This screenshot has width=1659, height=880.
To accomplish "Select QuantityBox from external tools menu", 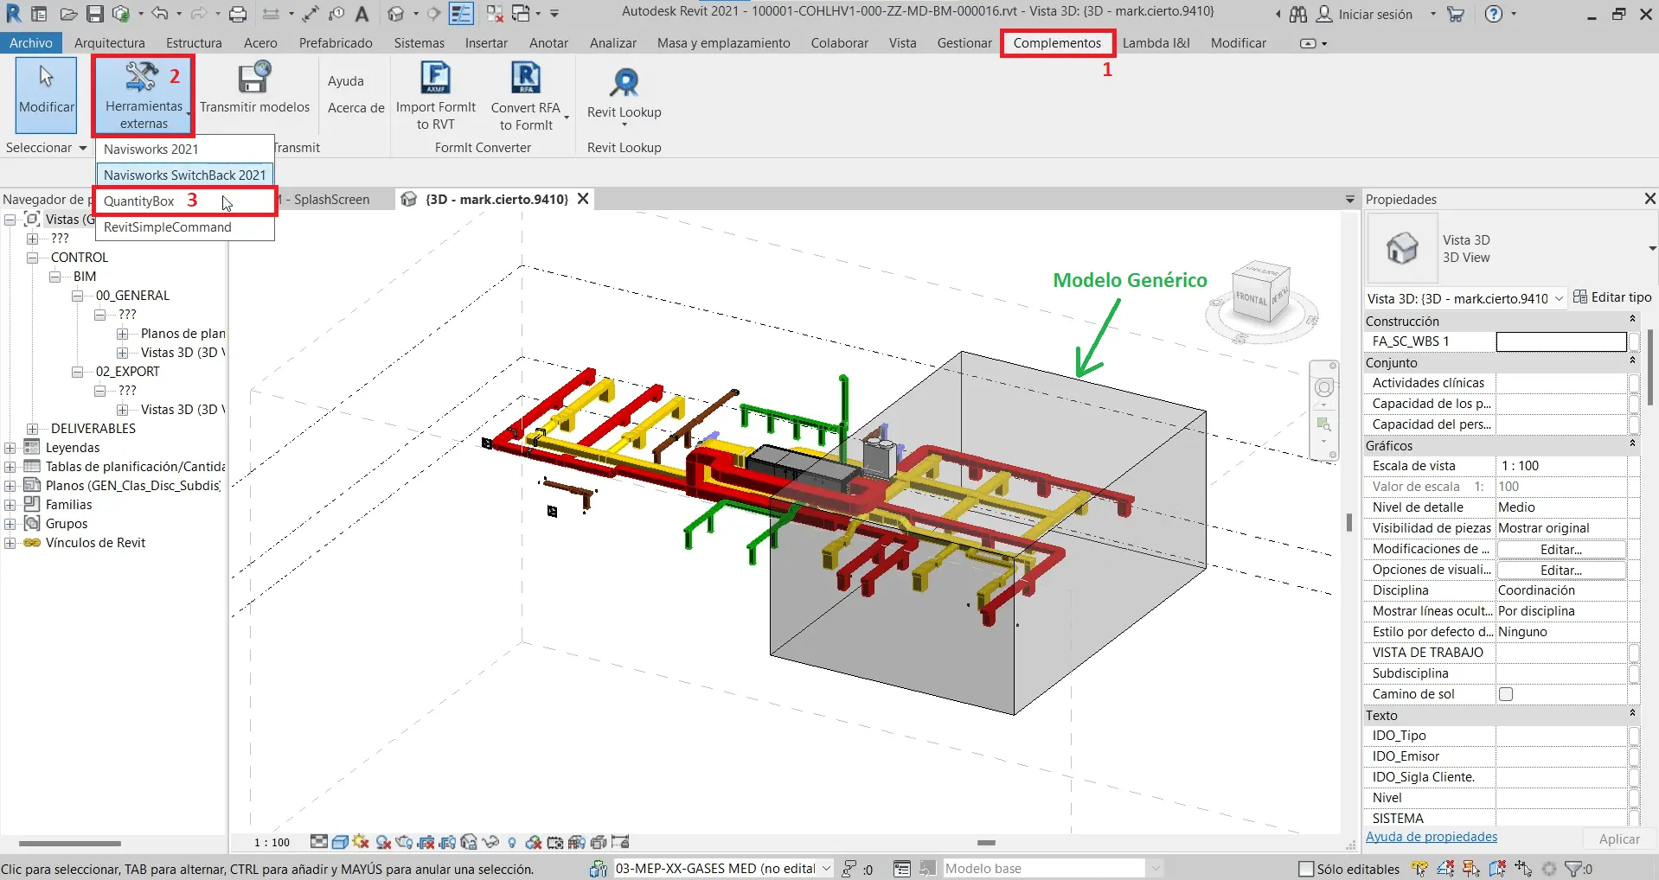I will coord(185,201).
